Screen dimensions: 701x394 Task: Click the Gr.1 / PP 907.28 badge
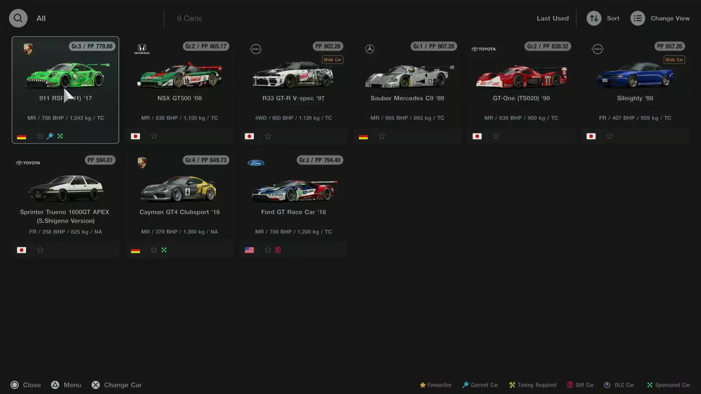(x=434, y=46)
